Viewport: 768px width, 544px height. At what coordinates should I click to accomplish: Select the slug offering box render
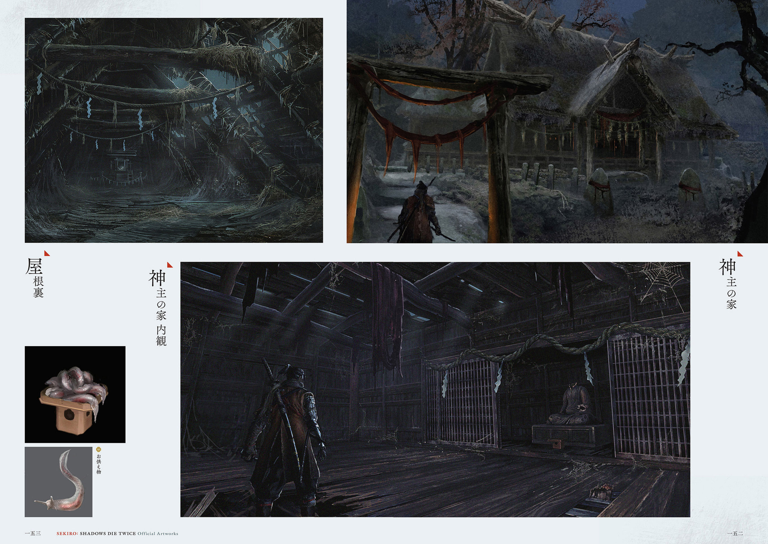[x=75, y=395]
